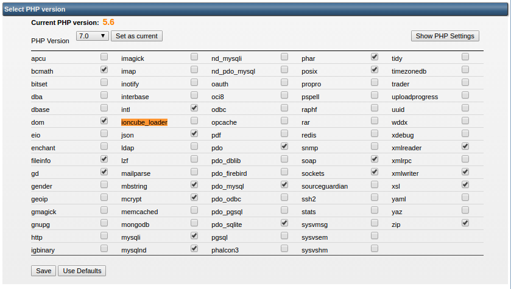
Task: Click the Use Defaults button
Action: 82,271
